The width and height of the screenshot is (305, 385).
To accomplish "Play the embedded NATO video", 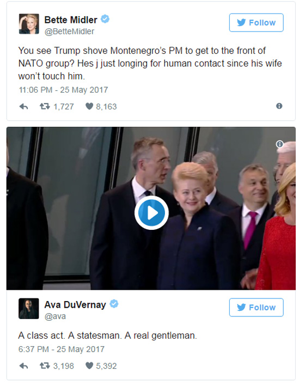I will pyautogui.click(x=151, y=212).
